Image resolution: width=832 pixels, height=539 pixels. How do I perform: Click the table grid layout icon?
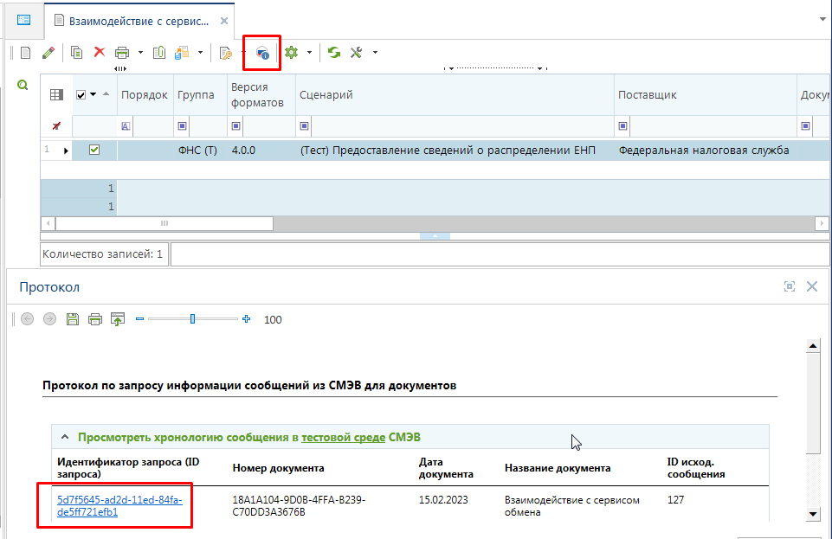coord(56,95)
